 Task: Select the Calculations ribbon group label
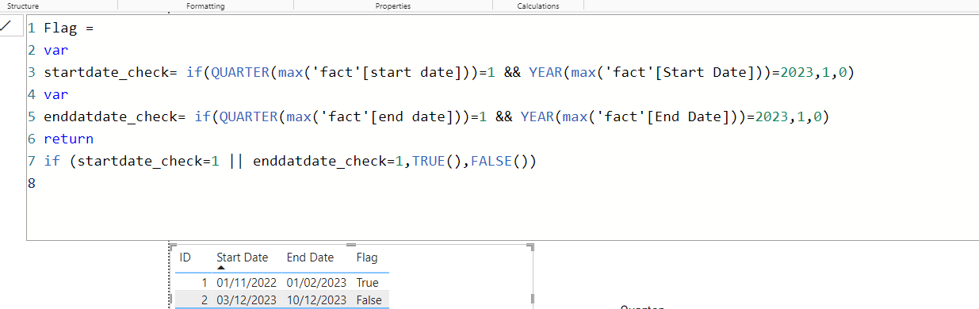537,6
